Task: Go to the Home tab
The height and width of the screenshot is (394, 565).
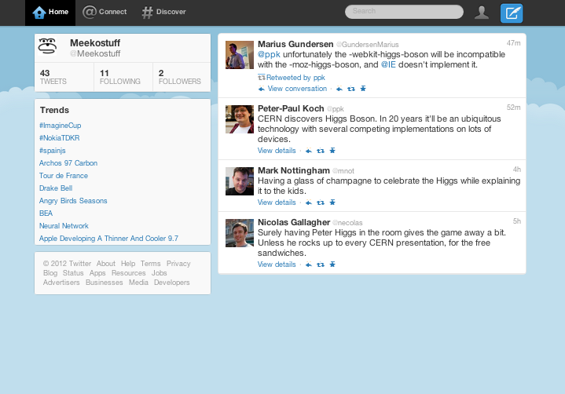Action: (50, 12)
